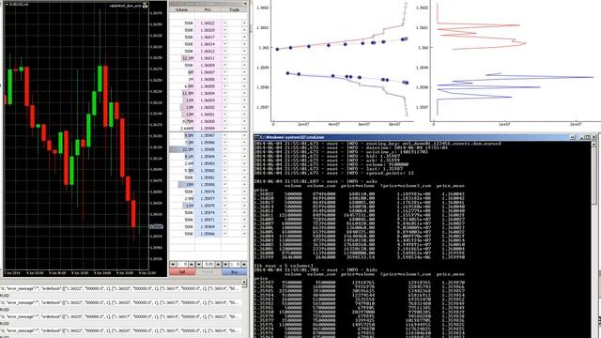The image size is (601, 338).
Task: Click the buy arrow on the 1.36007 row
Action: (x=244, y=72)
